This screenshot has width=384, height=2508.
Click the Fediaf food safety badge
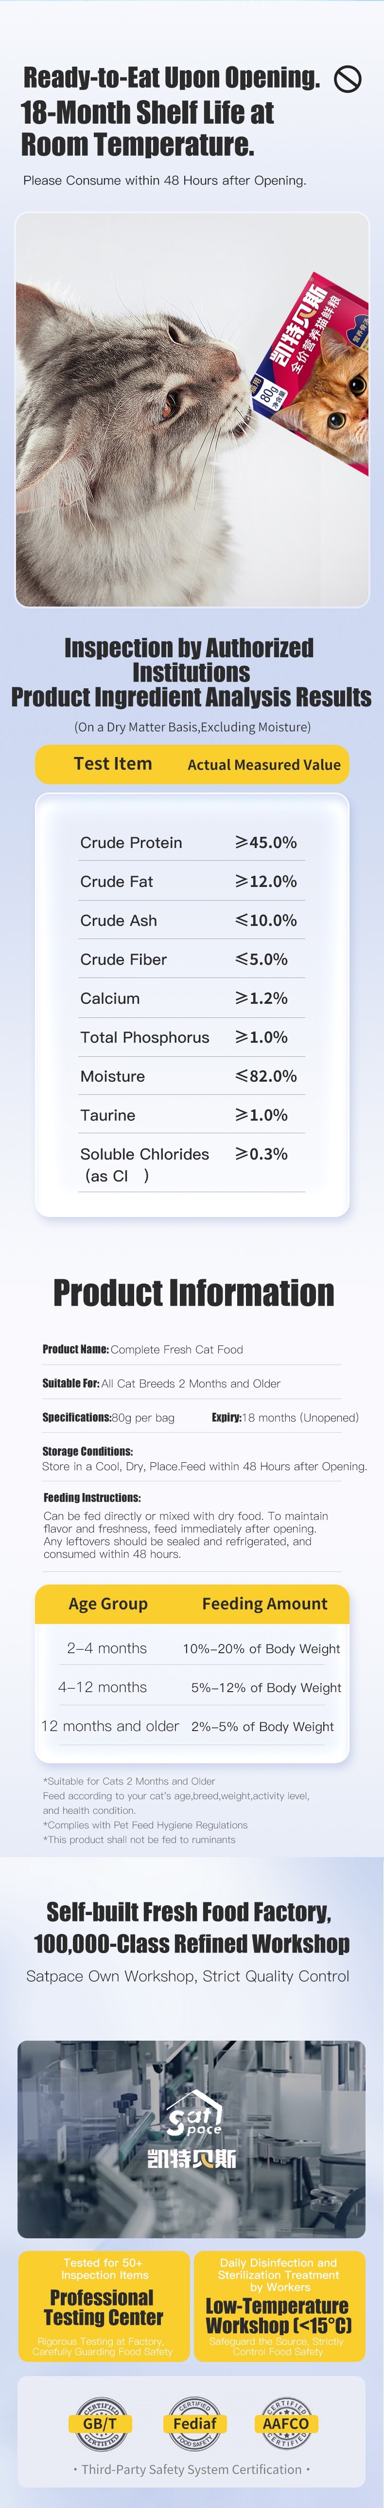(x=194, y=2423)
